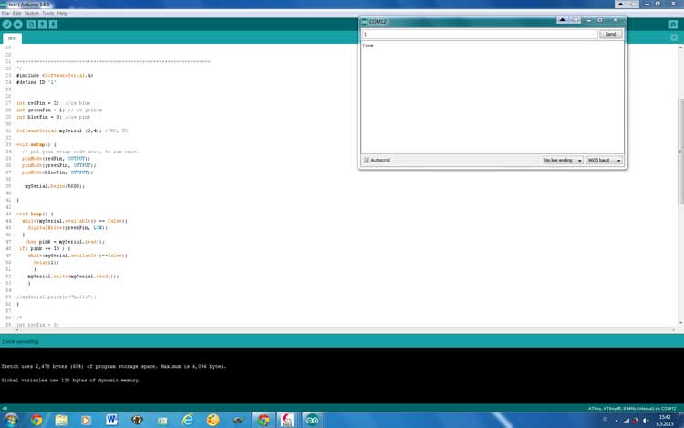Click the void loop() line

[x=35, y=214]
